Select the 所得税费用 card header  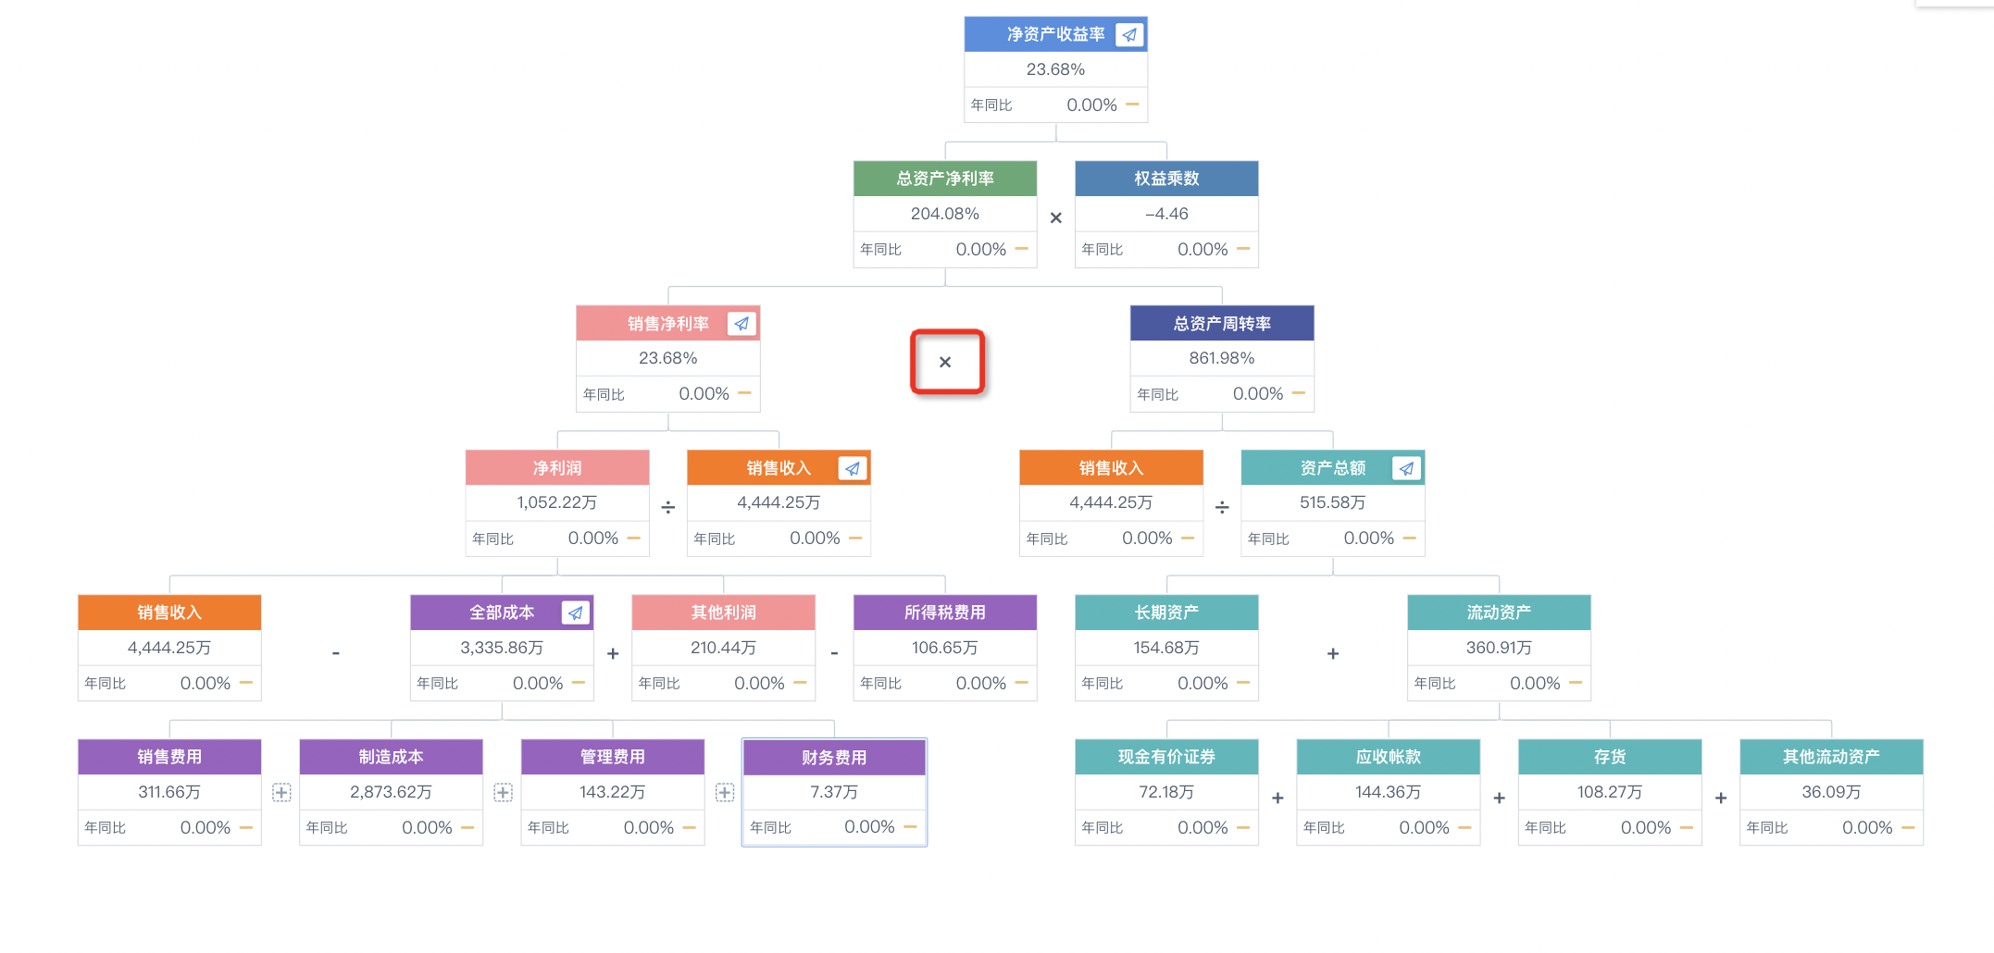(x=945, y=613)
